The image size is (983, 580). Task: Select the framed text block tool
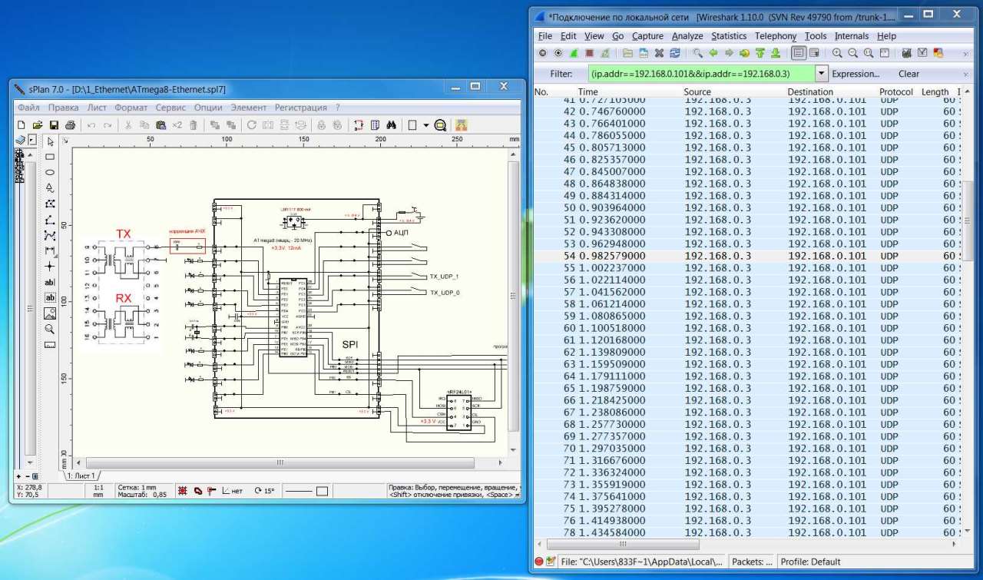(x=50, y=297)
